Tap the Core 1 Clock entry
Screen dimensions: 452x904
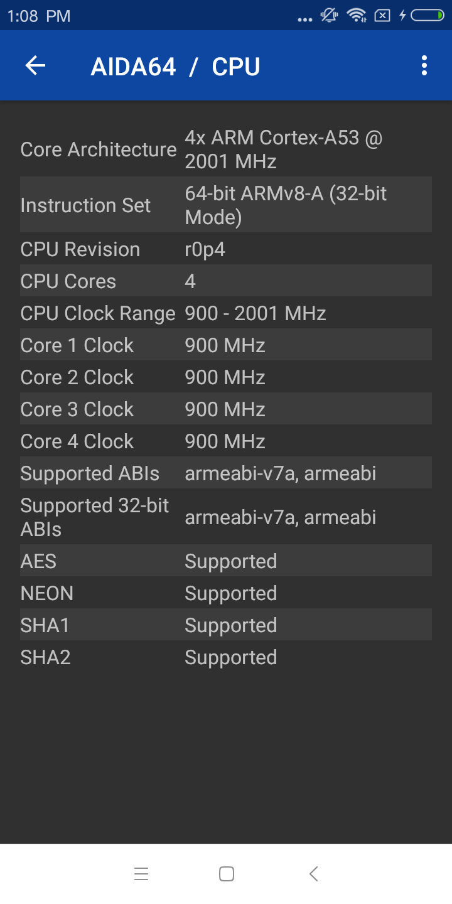tap(226, 345)
